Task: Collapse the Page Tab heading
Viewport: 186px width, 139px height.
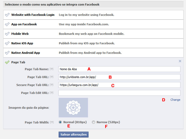Action: click(18, 62)
